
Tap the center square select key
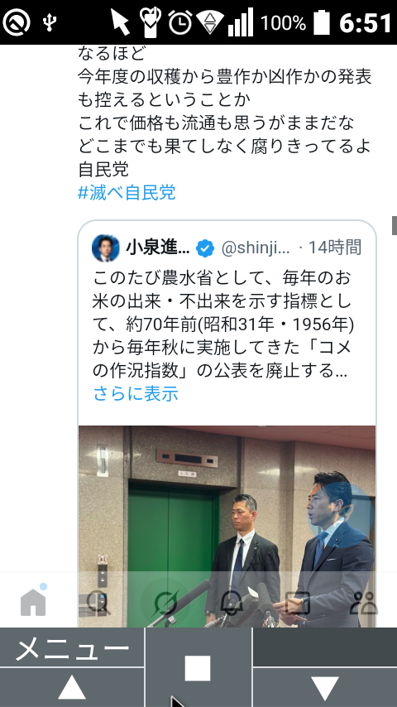(x=198, y=668)
